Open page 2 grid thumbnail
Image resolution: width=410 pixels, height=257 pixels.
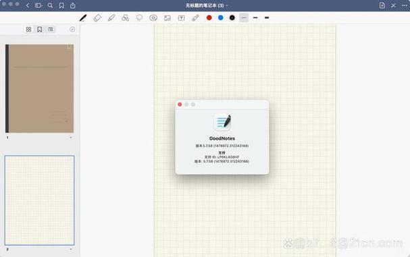point(39,200)
